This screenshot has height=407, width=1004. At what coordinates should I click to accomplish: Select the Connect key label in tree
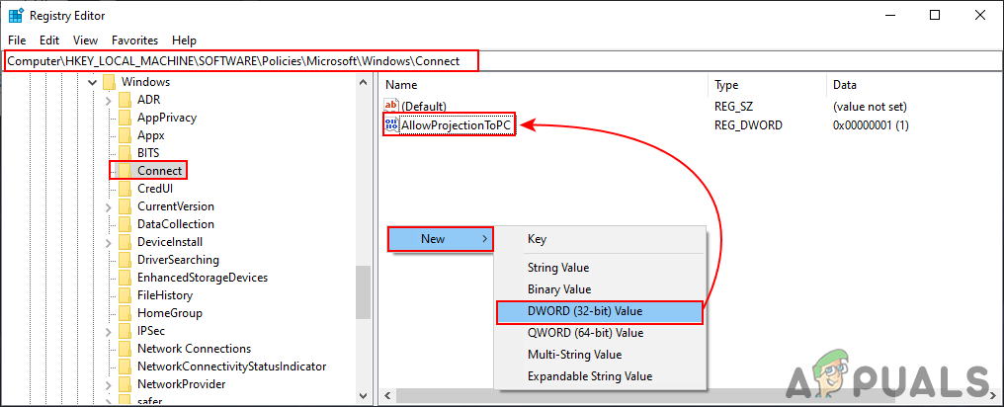[x=159, y=171]
